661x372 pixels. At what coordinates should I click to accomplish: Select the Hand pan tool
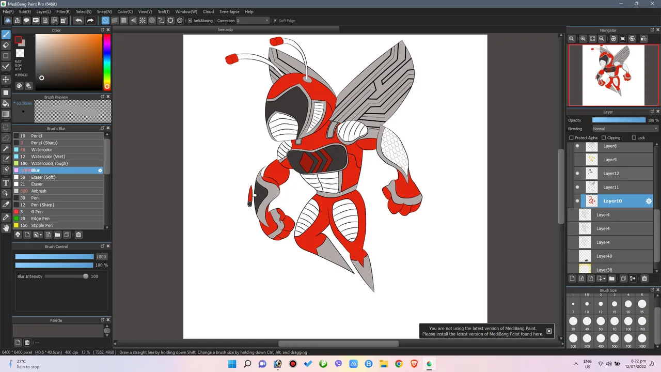[x=6, y=228]
